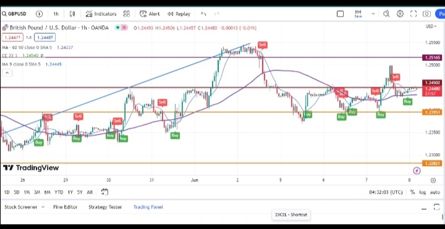Maximize the bottom panel

click(437, 207)
